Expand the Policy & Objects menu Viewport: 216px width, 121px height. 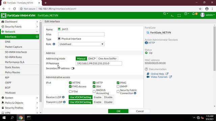pos(20,103)
